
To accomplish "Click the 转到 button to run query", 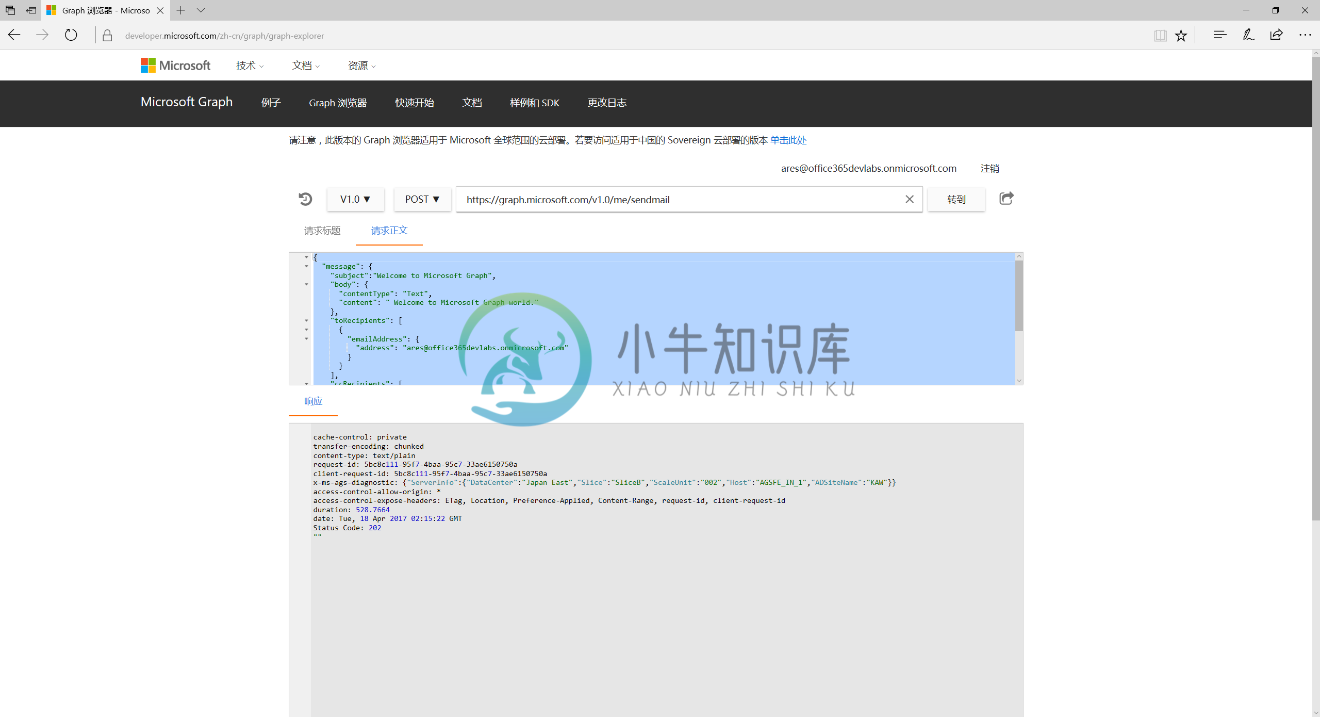I will (x=956, y=199).
